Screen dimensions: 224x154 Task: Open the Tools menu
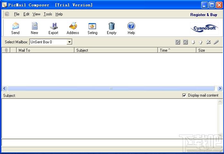48,14
